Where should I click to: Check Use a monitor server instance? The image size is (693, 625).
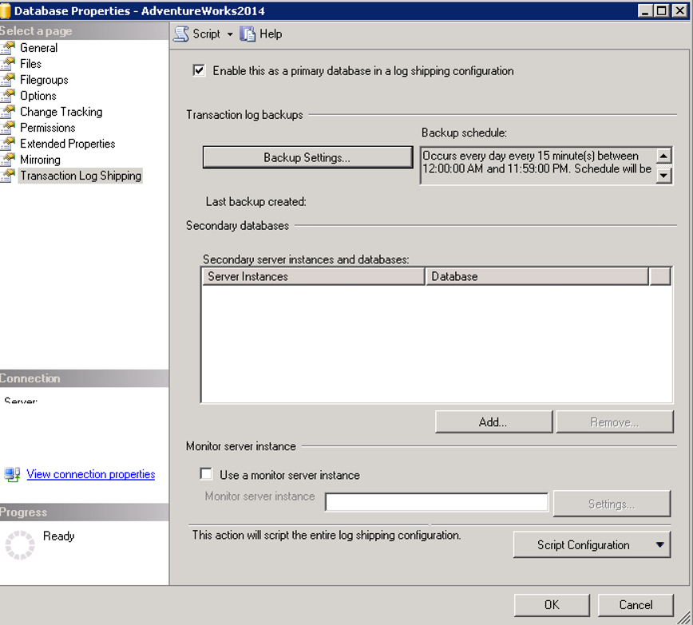point(206,474)
